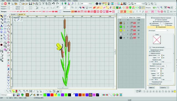177x101 pixels.
Task: Click the color picker eyedropper icon
Action: [31, 95]
